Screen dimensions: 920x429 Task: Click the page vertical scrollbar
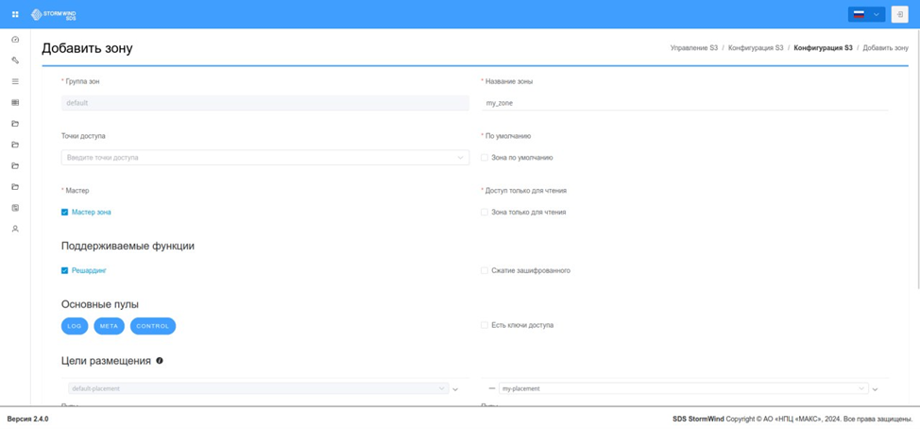[x=918, y=159]
